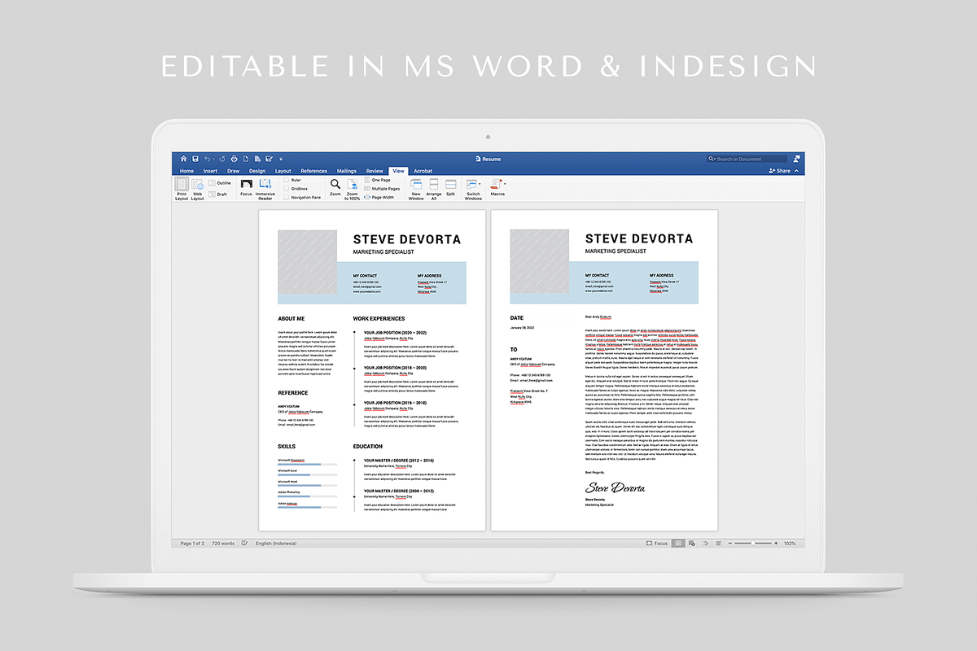Set Zoom to 100%
Screen dimensions: 977x651
352,190
